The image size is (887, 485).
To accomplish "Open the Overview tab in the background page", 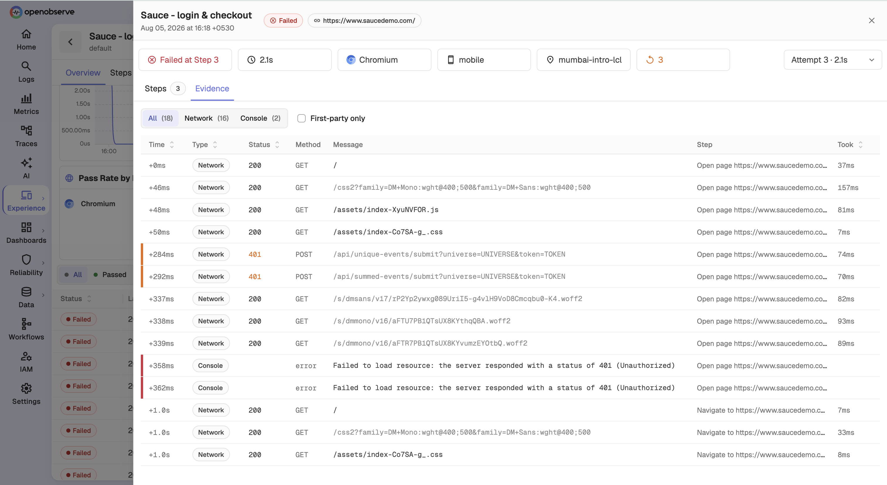I will [83, 73].
